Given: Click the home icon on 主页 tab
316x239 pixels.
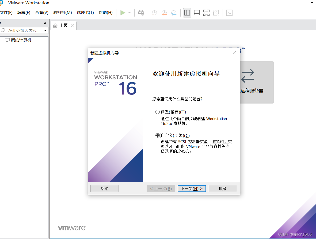Looking at the screenshot, I should coord(55,25).
